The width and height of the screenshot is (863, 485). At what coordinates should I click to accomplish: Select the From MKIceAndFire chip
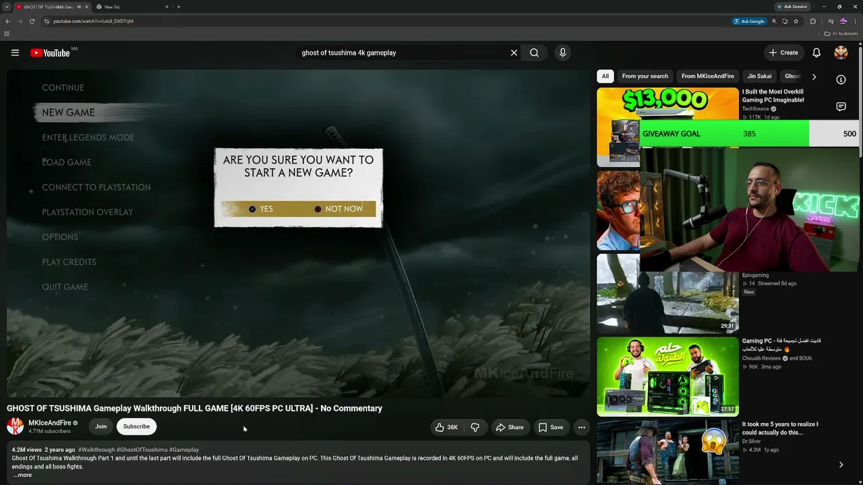pos(708,76)
